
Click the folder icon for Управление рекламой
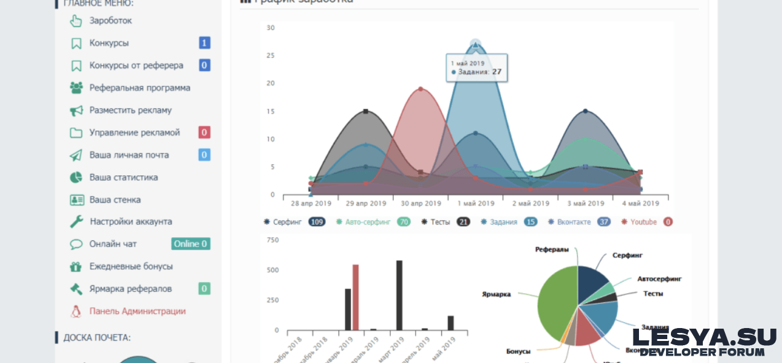[76, 133]
